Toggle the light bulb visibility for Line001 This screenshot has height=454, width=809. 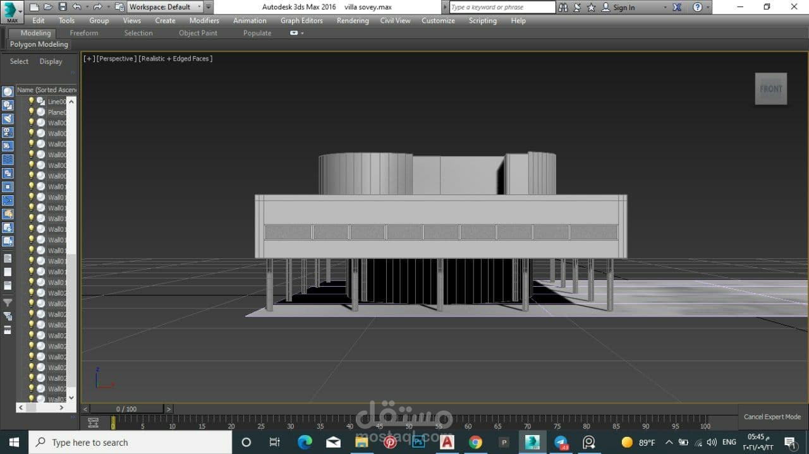[x=31, y=101]
